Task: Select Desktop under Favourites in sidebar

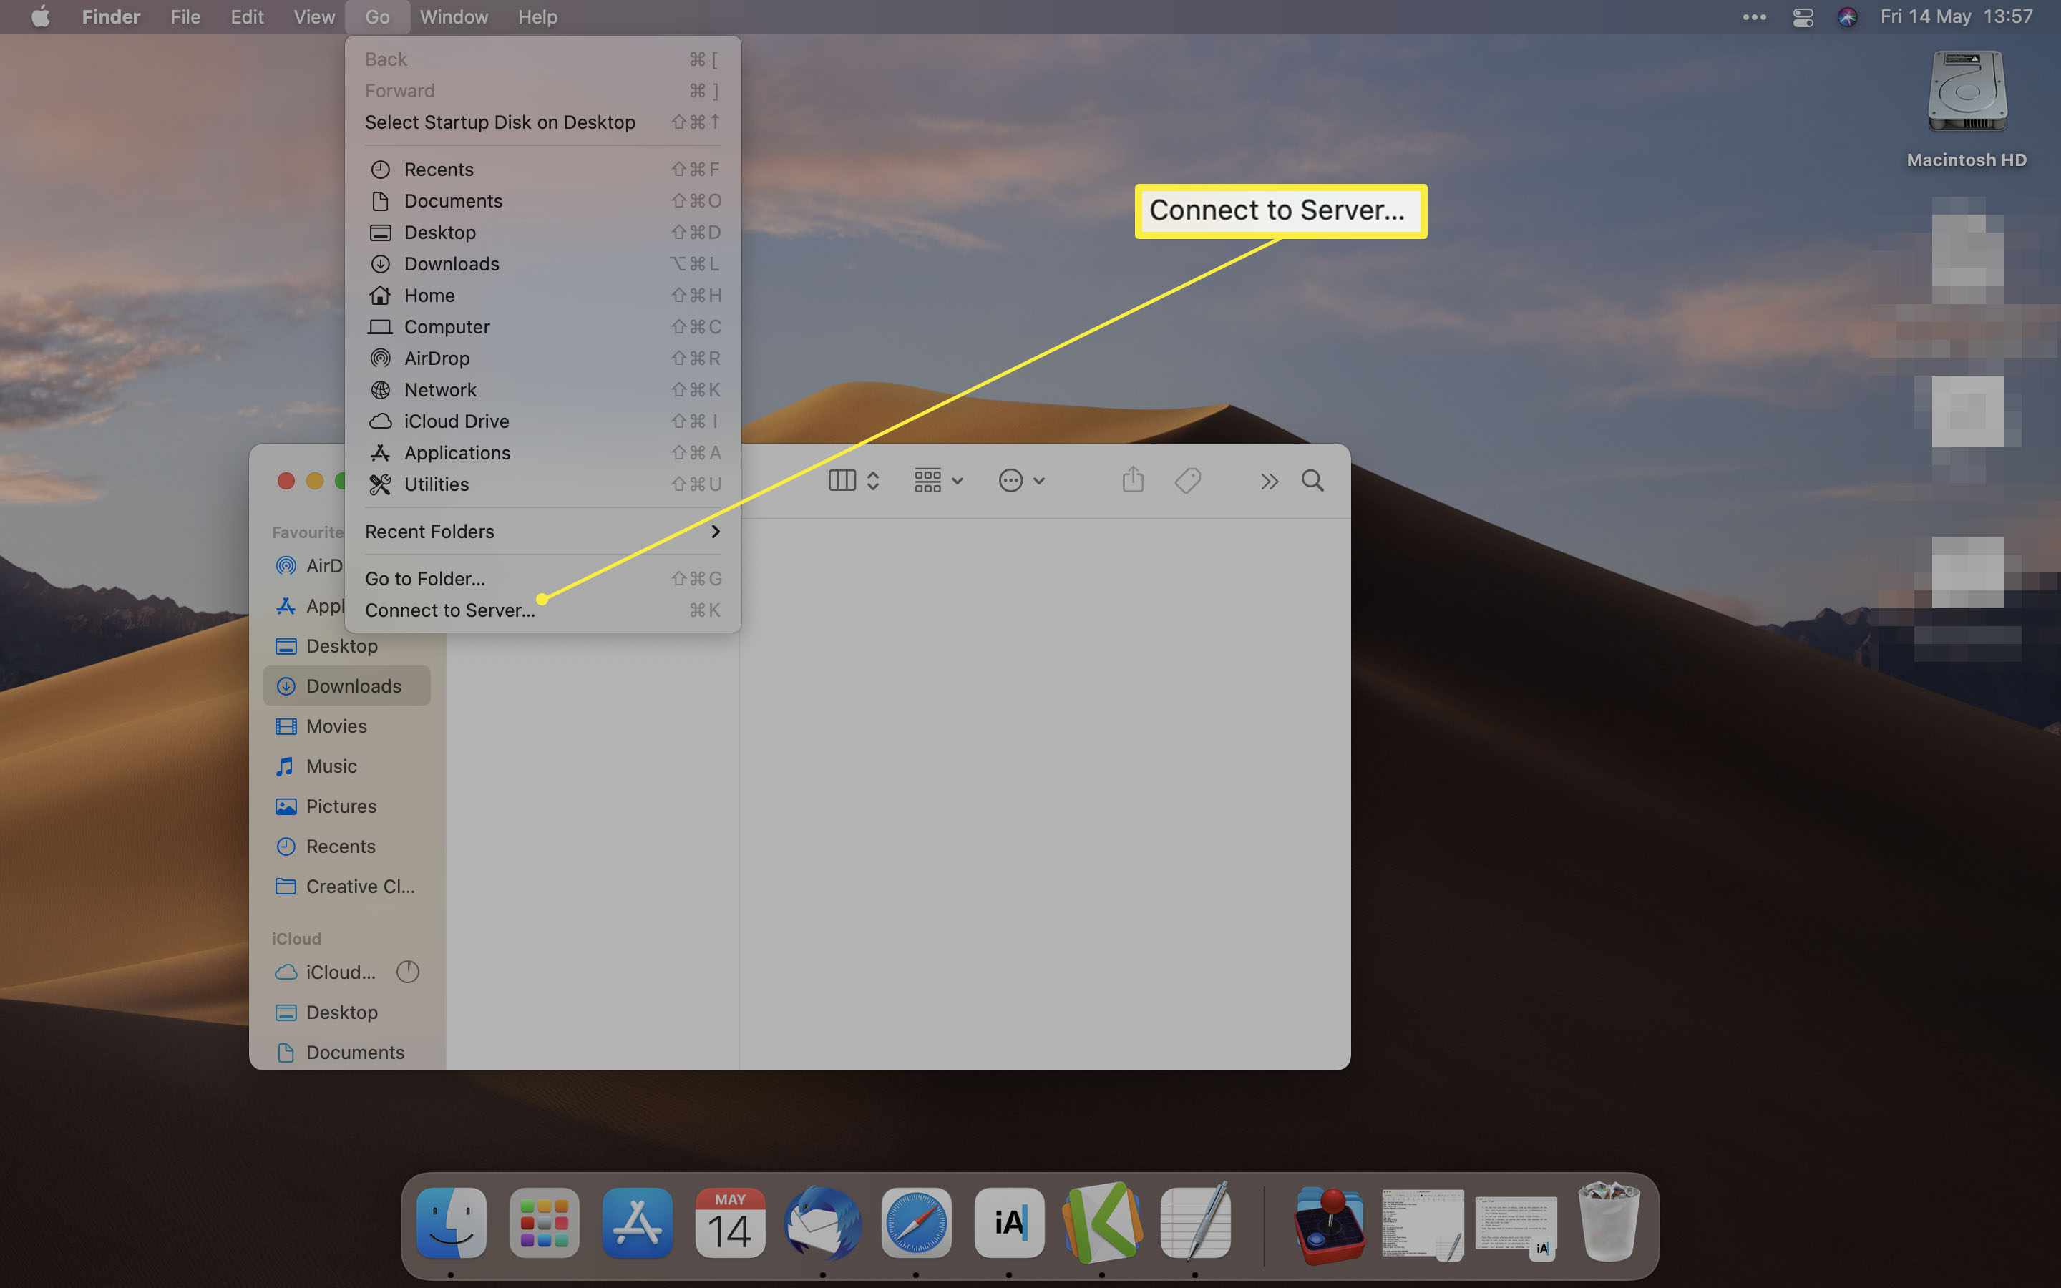Action: [346, 645]
